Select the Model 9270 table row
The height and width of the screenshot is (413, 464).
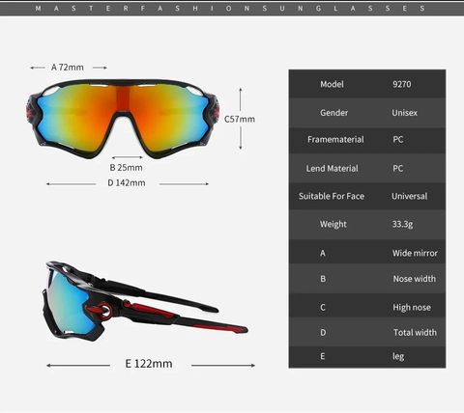tap(367, 84)
